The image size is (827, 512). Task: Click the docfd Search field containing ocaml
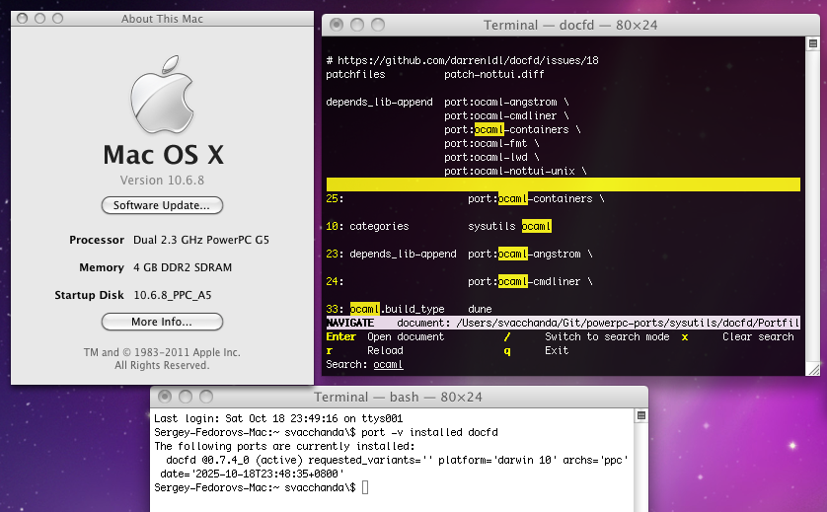point(388,365)
